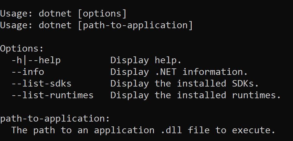293x141 pixels.
Task: Select the "--list-sdks" option flag
Action: tap(41, 84)
